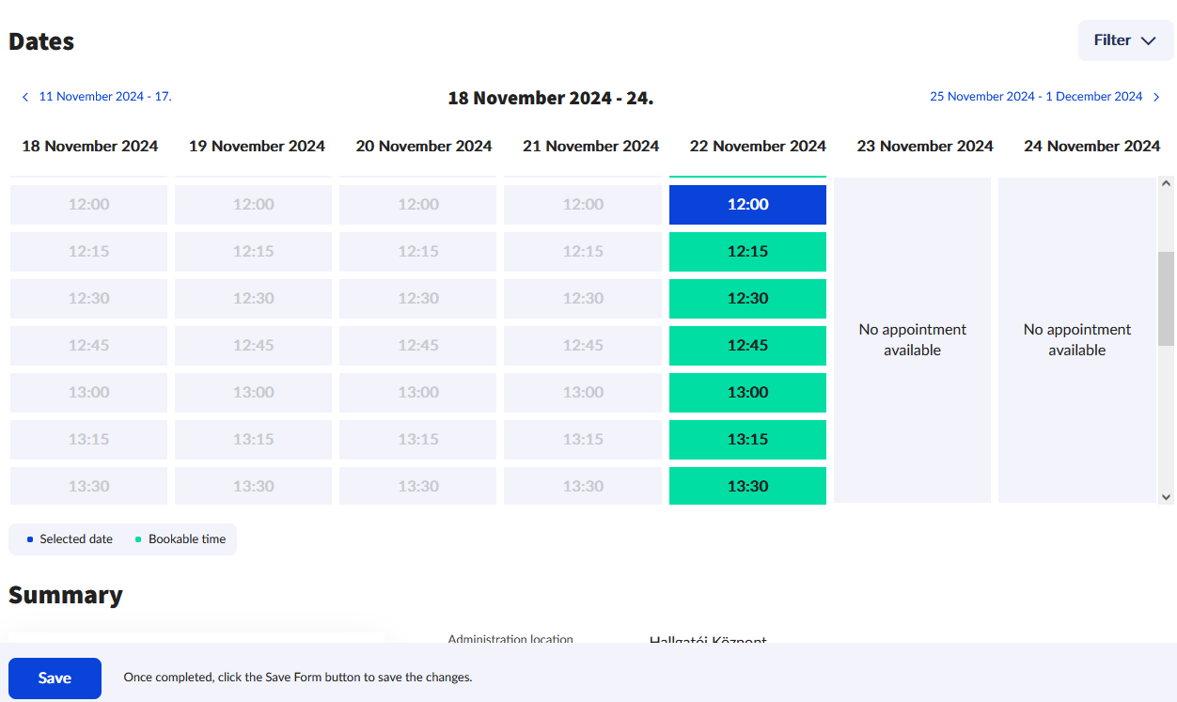Go to 25 November 2024 - 1 December week
1177x702 pixels.
pyautogui.click(x=1036, y=97)
